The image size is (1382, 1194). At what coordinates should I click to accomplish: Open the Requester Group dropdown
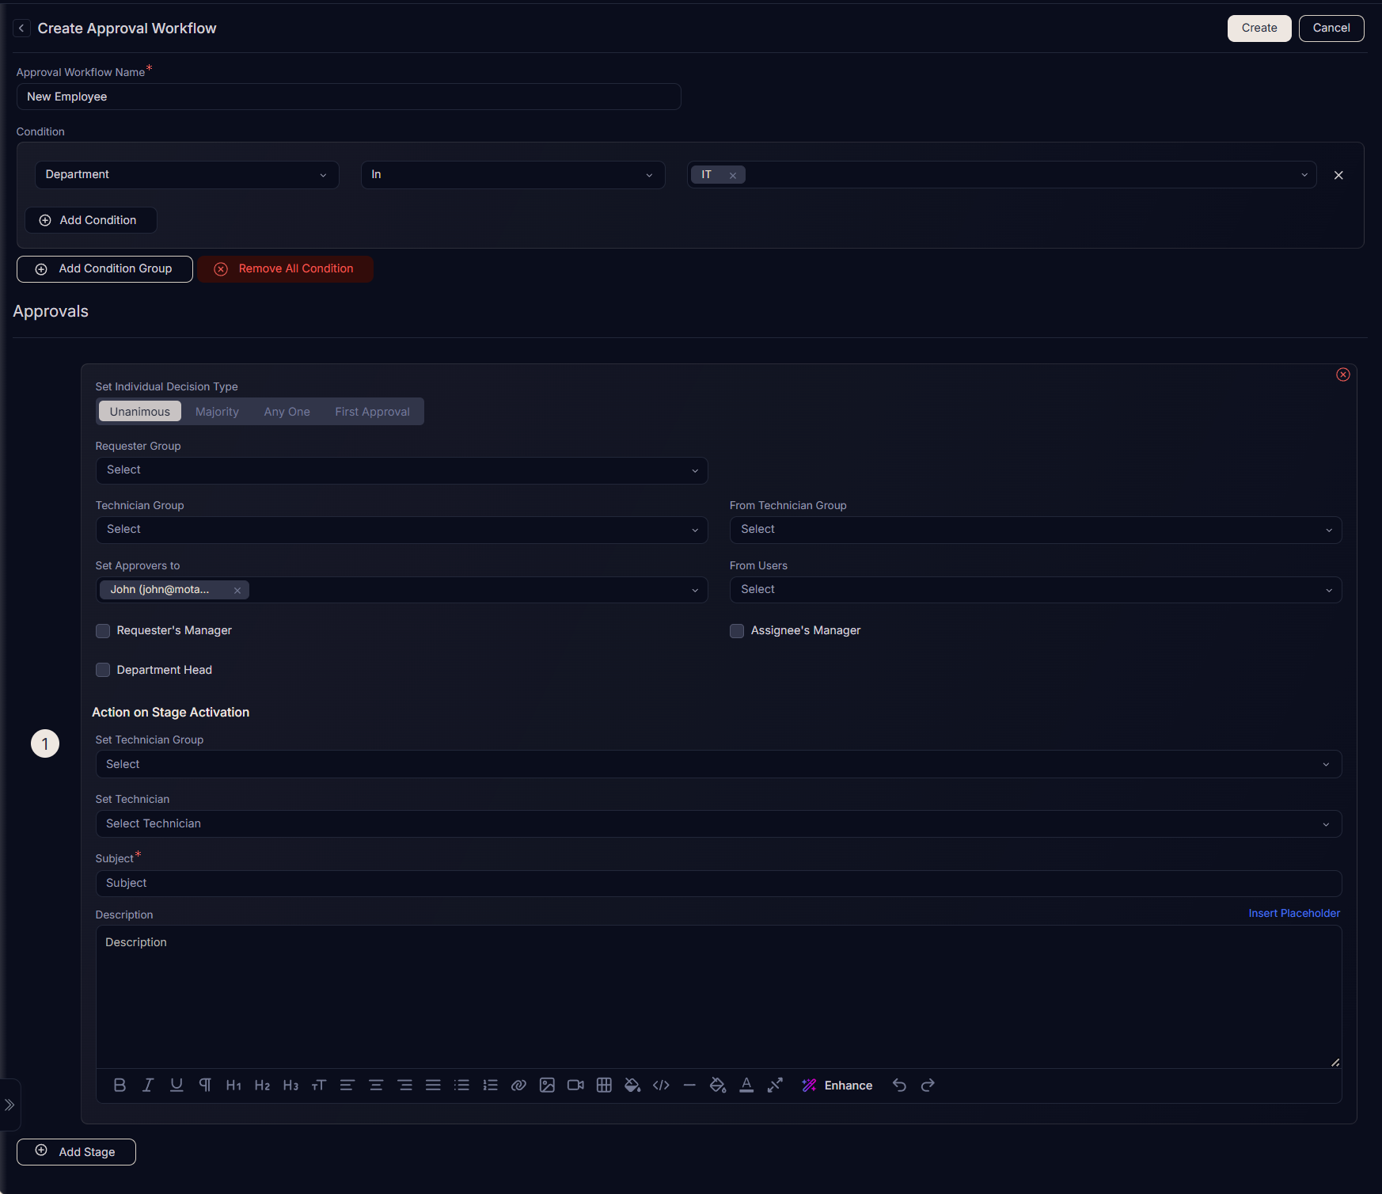tap(402, 470)
